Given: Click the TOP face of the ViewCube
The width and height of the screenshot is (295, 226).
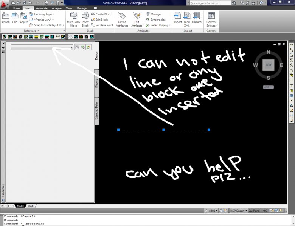Looking at the screenshot, I should (x=268, y=65).
